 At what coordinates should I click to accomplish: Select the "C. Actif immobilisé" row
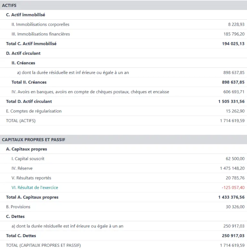26,15
